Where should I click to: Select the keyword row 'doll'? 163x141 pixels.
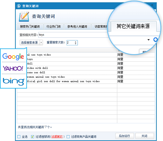coord(86,64)
